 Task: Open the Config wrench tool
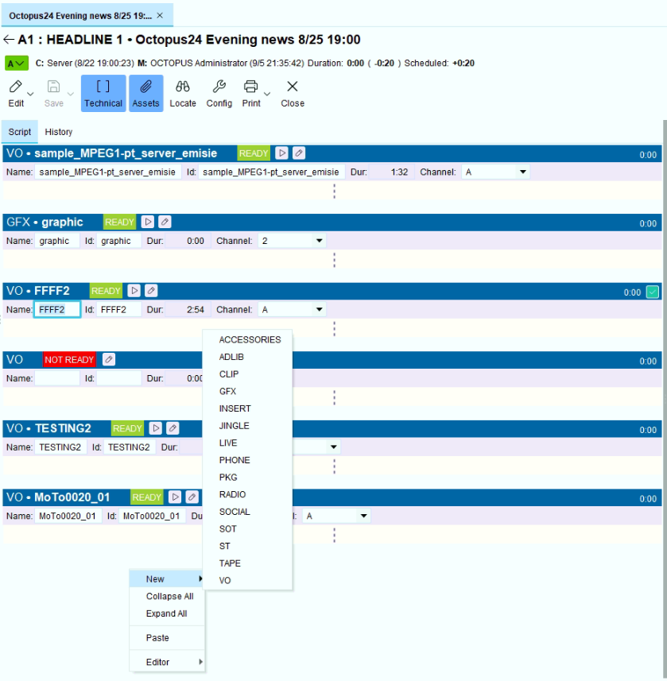219,94
